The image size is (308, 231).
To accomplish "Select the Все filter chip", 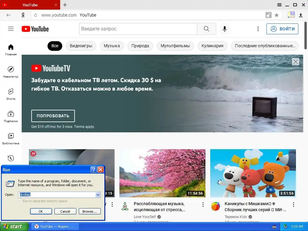I will (55, 46).
